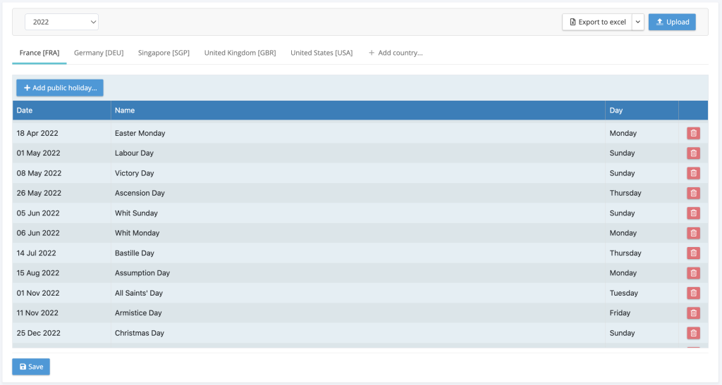This screenshot has height=385, width=722.
Task: Delete the Labour Day holiday entry
Action: [x=693, y=153]
